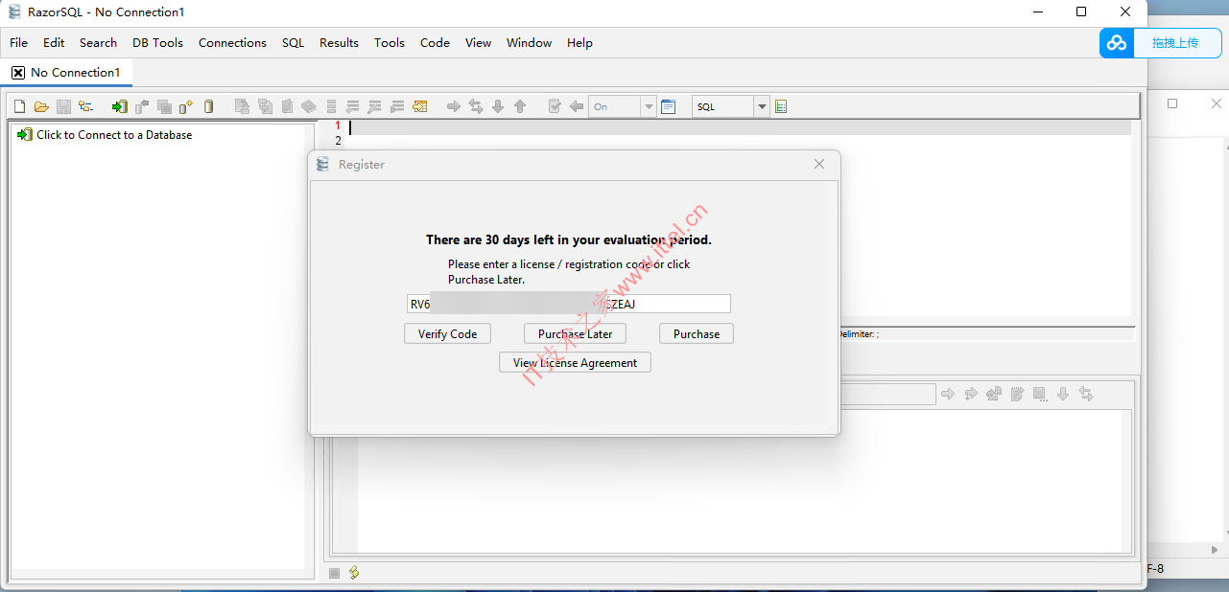Click the database cylinder with star icon
This screenshot has width=1229, height=592.
pyautogui.click(x=186, y=106)
